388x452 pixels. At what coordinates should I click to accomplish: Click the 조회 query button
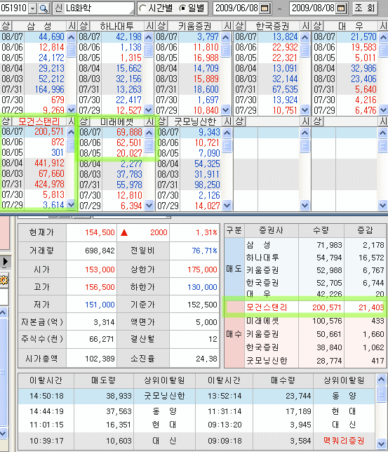point(365,8)
